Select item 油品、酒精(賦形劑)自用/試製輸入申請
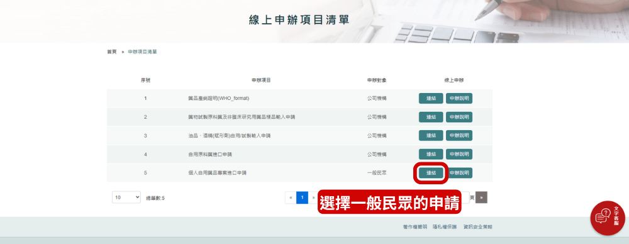This screenshot has width=629, height=244. point(229,136)
